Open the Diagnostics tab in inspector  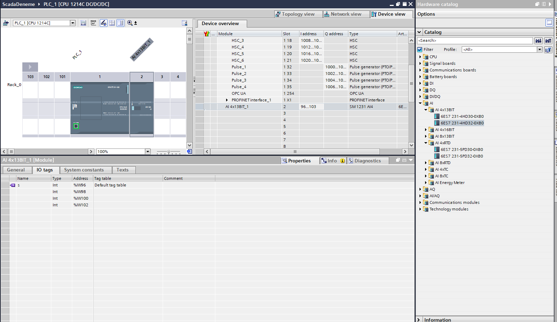pyautogui.click(x=368, y=161)
